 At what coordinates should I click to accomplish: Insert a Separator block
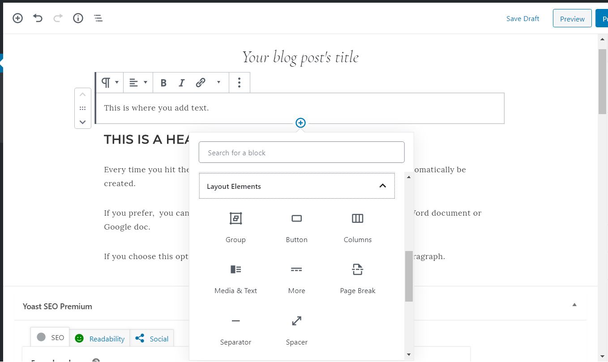(x=235, y=329)
